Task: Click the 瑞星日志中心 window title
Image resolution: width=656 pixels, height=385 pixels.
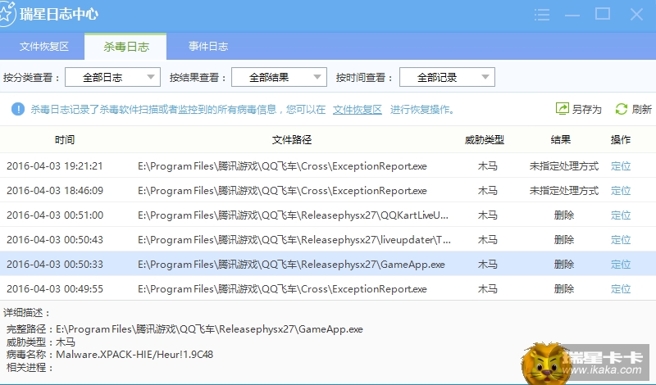Action: point(59,14)
